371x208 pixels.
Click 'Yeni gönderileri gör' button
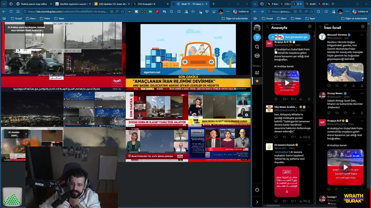coord(290,37)
